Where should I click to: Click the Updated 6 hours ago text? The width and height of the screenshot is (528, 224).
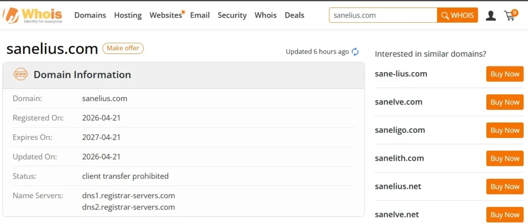(317, 52)
